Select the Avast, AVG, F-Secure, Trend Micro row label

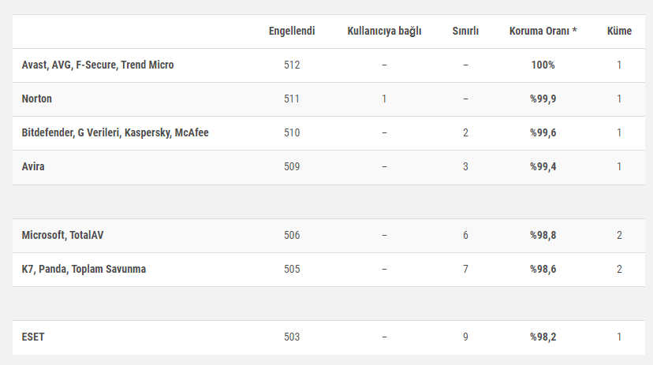pos(98,65)
